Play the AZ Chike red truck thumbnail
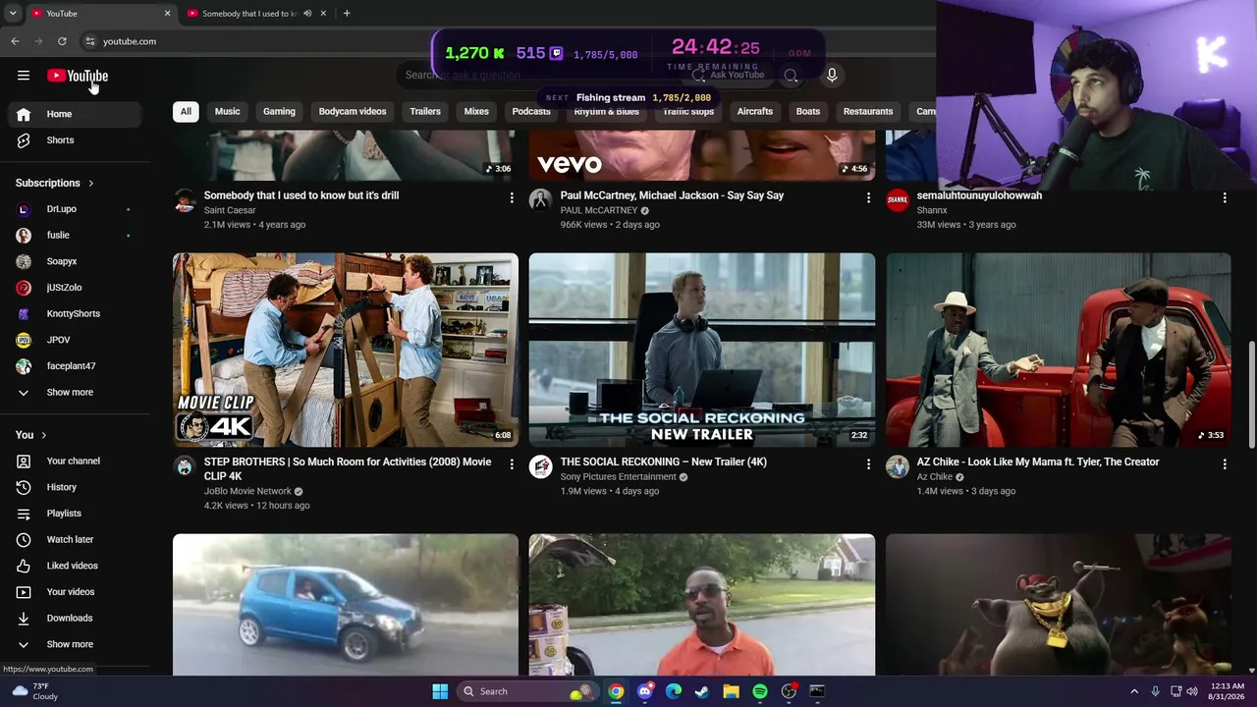This screenshot has width=1257, height=707. (1059, 350)
